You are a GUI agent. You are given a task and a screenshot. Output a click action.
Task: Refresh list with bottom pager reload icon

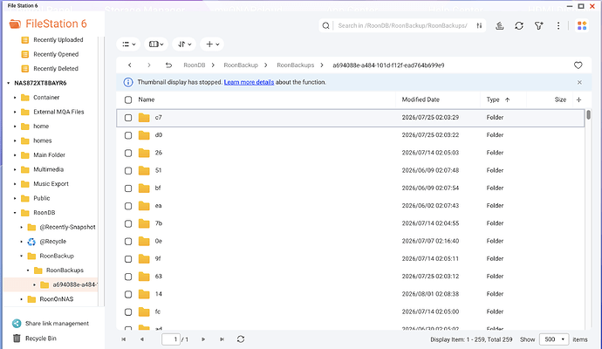point(241,339)
